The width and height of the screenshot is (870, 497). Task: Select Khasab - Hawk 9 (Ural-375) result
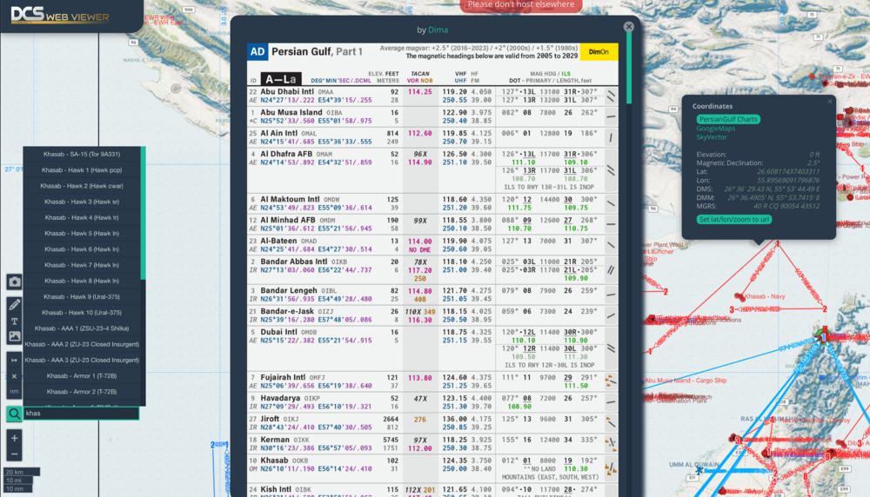[x=82, y=297]
